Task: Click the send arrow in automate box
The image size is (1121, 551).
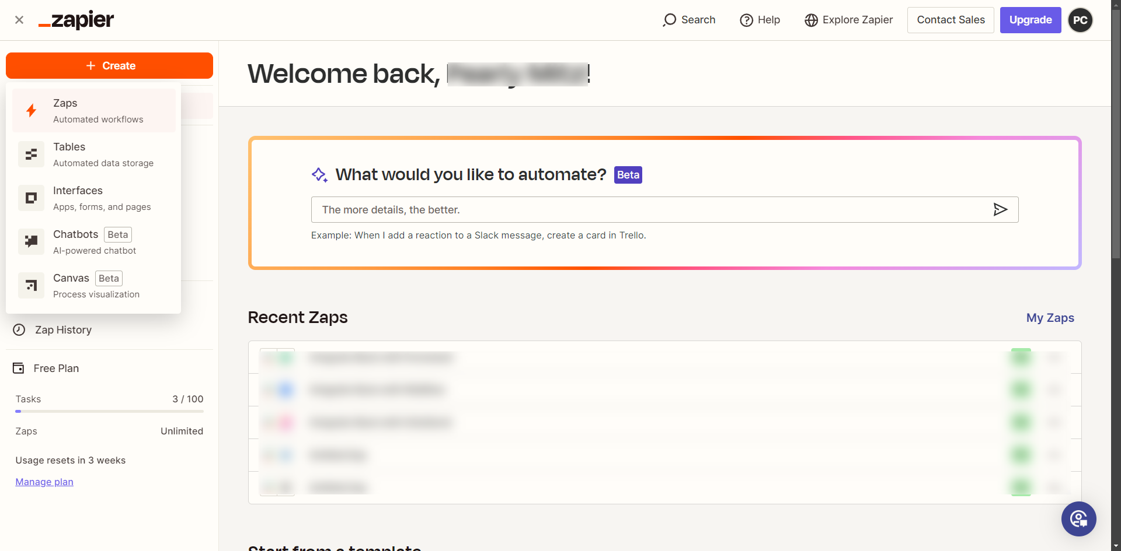Action: (x=1000, y=210)
